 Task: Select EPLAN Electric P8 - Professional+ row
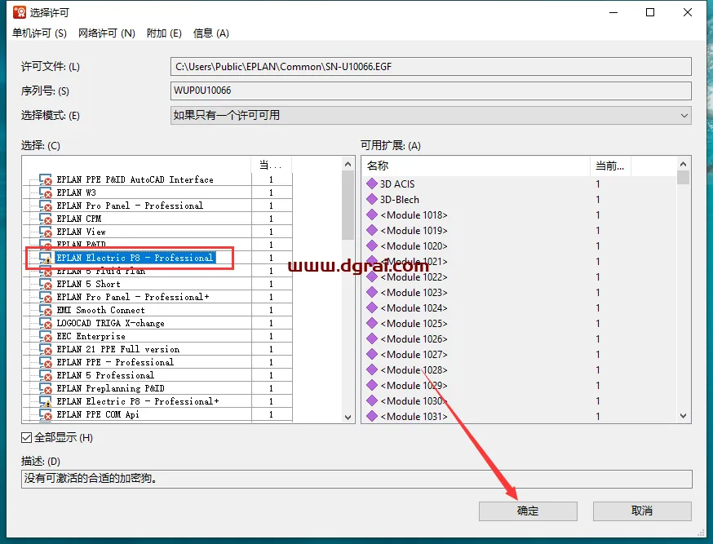pos(138,402)
